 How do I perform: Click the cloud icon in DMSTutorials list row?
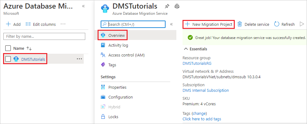(x=16, y=59)
